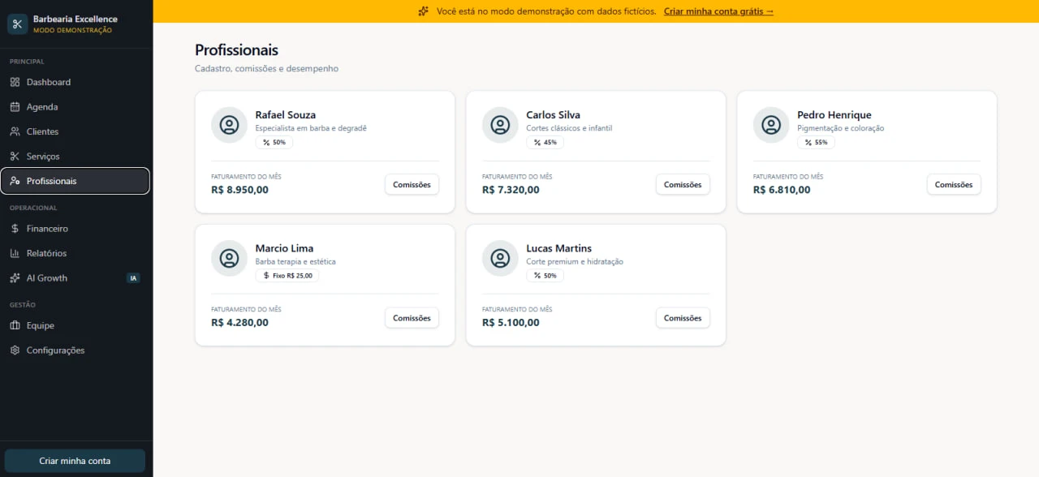Click the Barbearia Excellence scissors logo icon
1039x477 pixels.
[x=17, y=24]
